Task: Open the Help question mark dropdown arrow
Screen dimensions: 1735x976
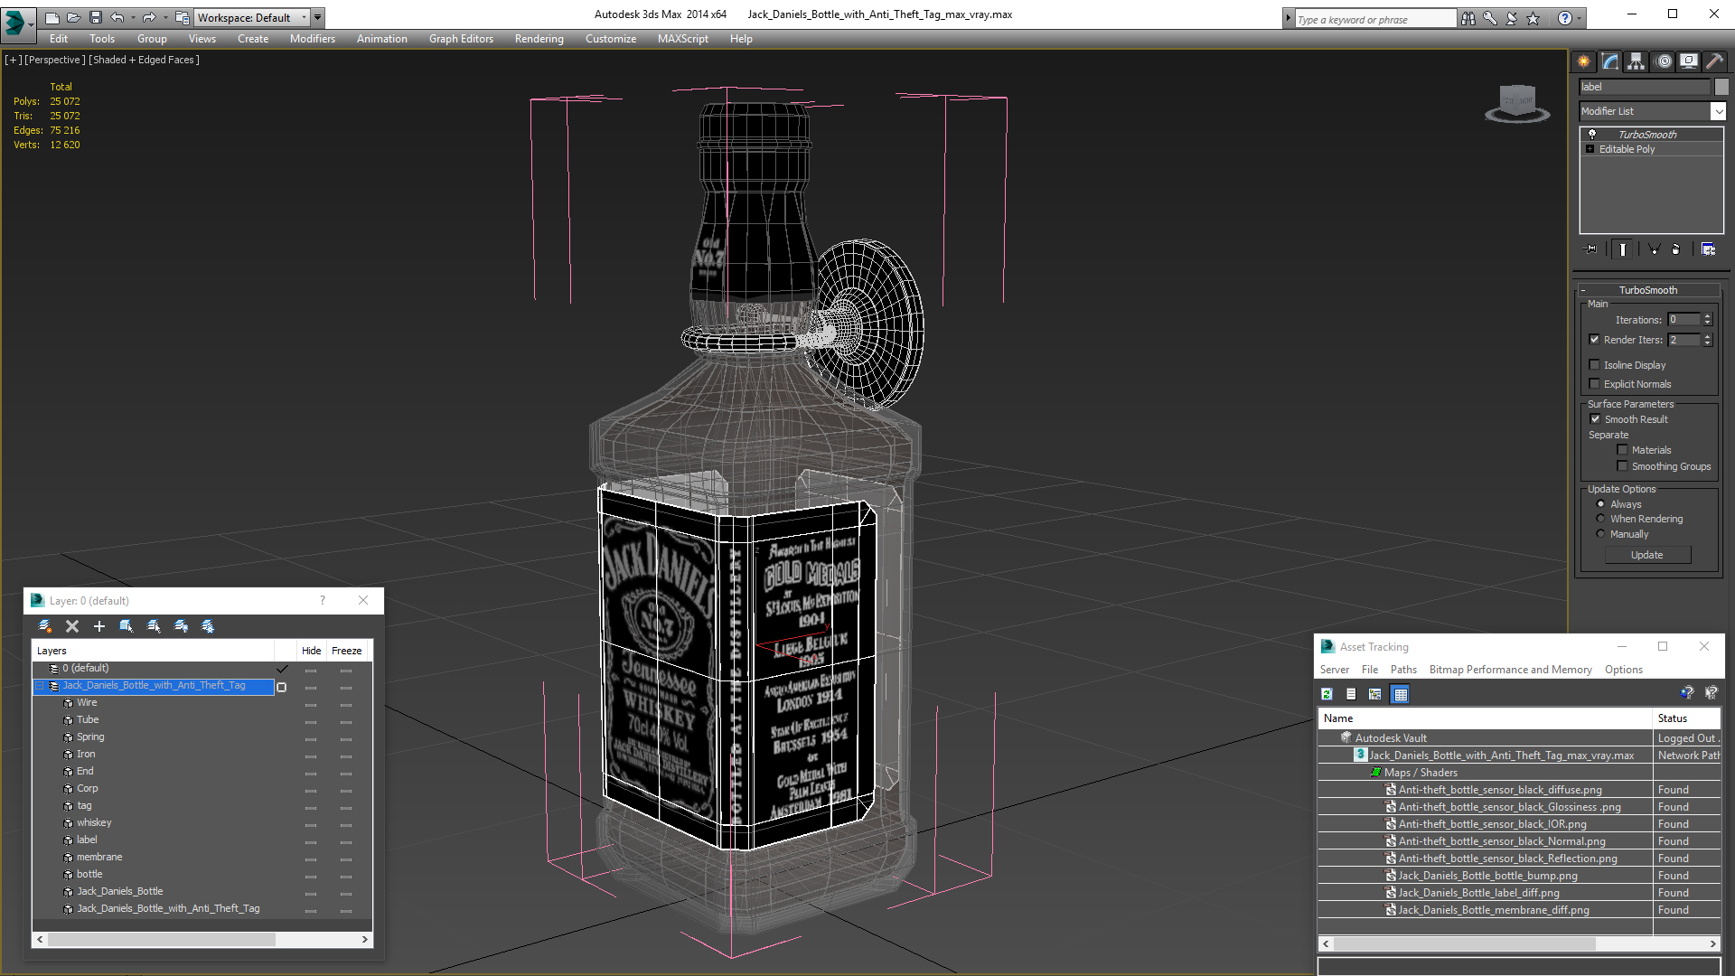Action: coord(1580,18)
